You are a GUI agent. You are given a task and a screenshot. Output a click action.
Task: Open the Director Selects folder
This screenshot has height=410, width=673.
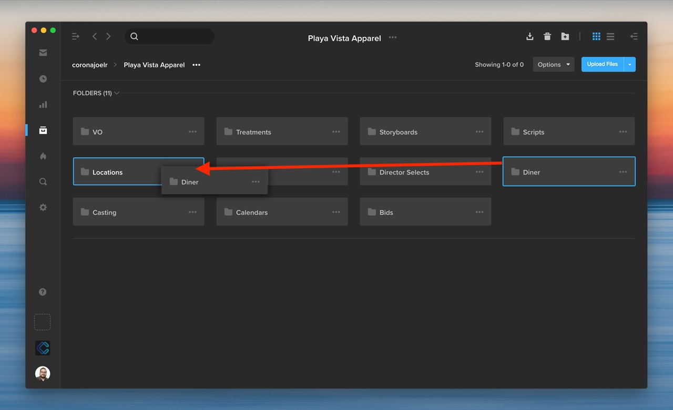(425, 171)
